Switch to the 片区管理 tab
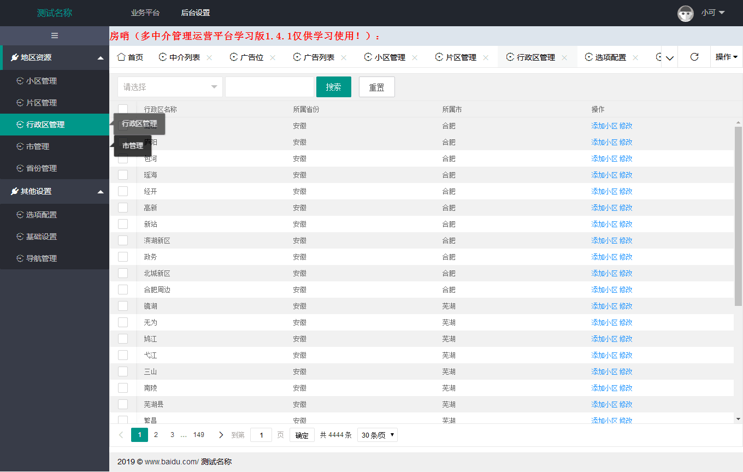The image size is (743, 472). click(461, 57)
